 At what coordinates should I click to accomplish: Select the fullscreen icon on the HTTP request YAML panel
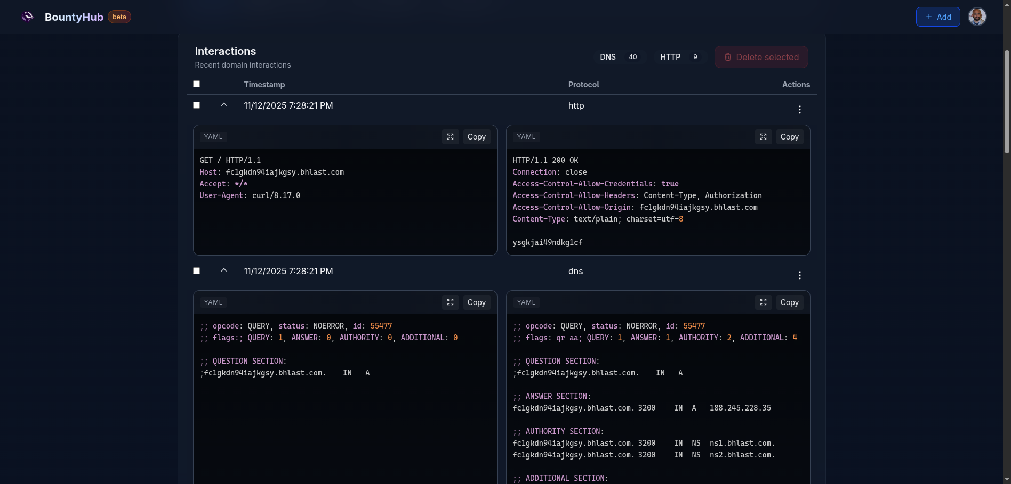(x=450, y=137)
